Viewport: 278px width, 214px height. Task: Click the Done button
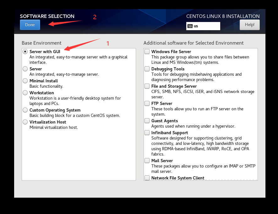(x=30, y=25)
